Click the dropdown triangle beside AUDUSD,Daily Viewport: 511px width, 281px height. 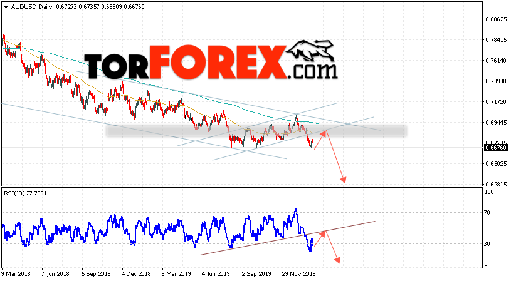point(6,7)
